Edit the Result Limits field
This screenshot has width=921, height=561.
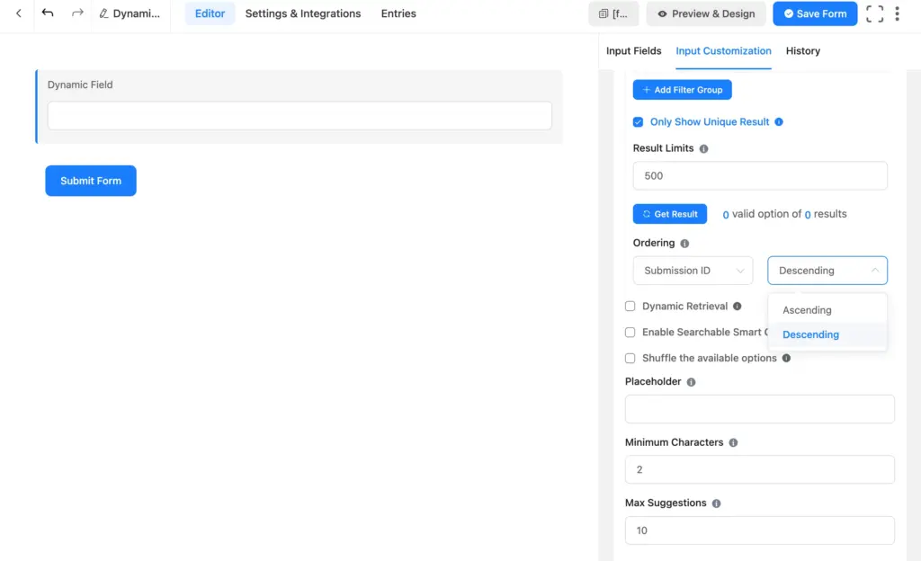760,175
